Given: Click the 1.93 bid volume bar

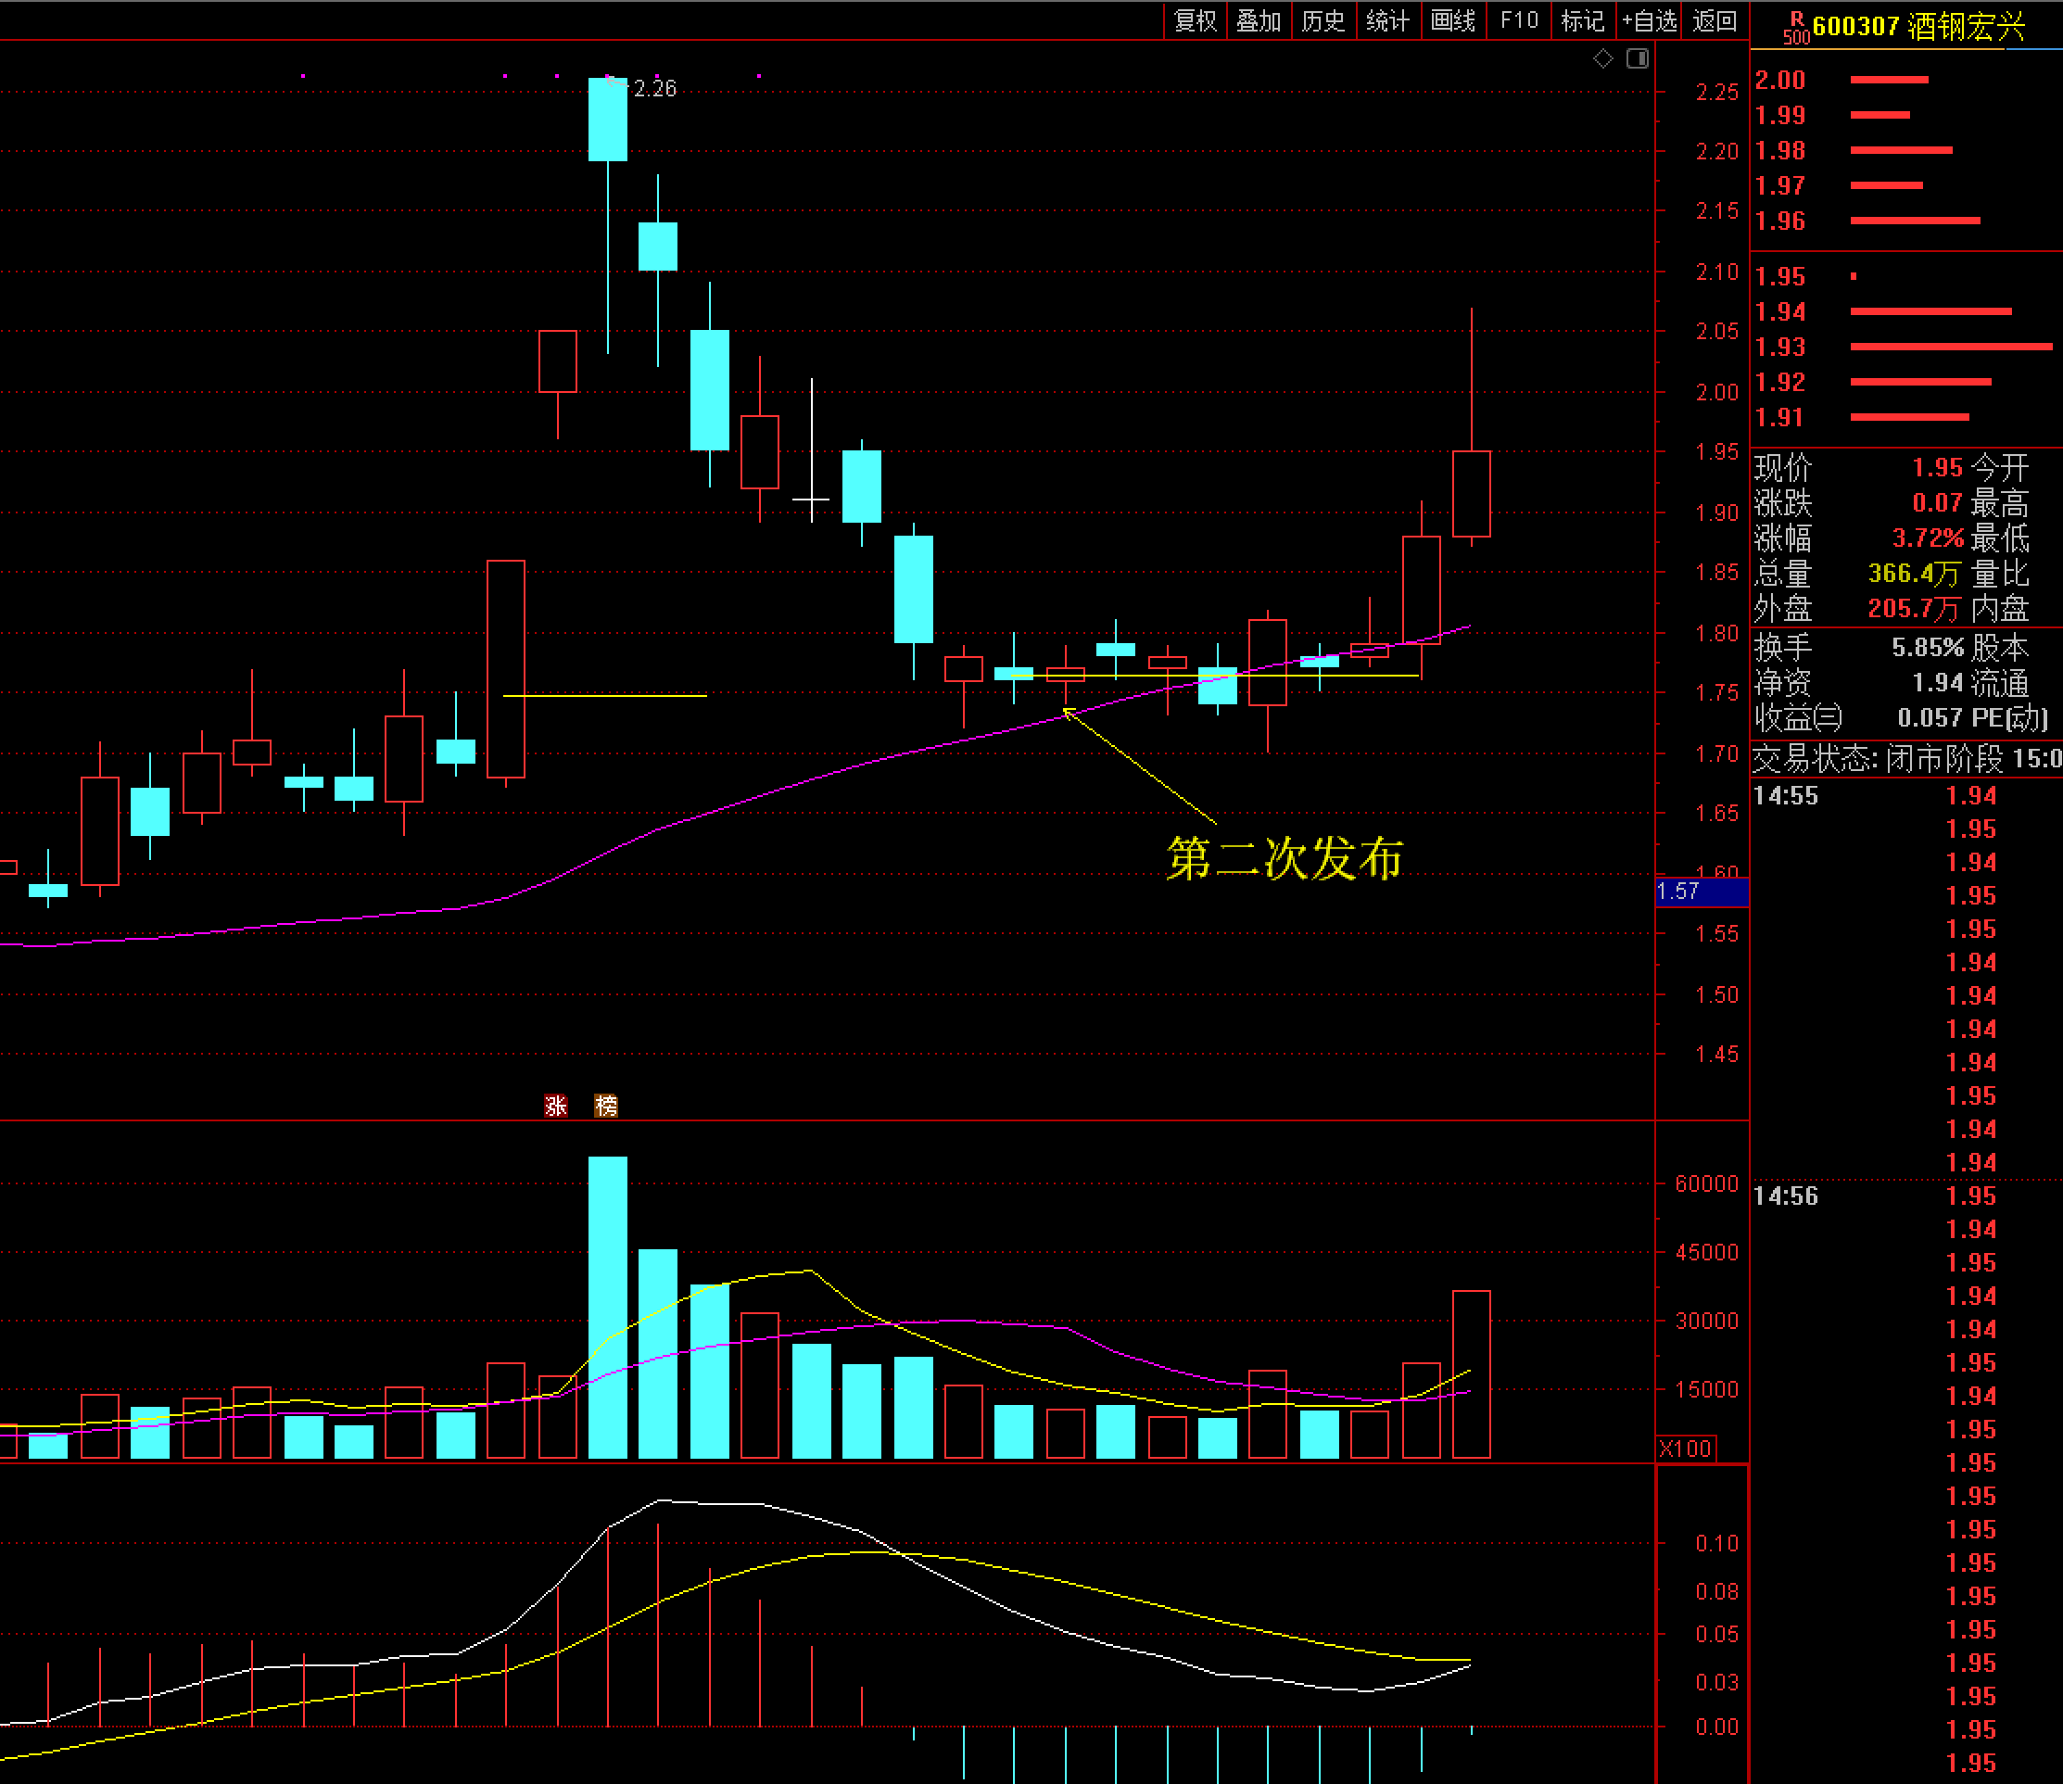Looking at the screenshot, I should [x=1951, y=347].
